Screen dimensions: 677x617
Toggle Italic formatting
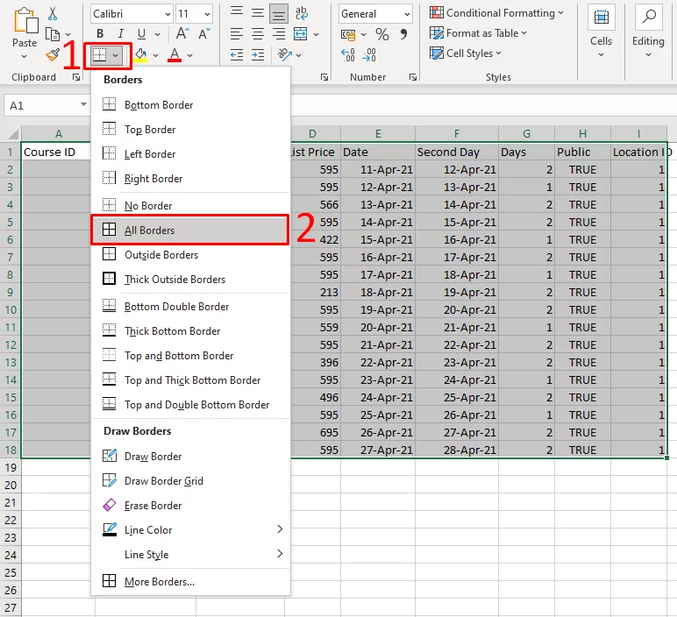click(x=121, y=33)
